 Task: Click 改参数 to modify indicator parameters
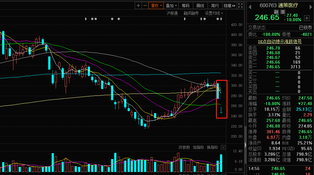(184, 148)
